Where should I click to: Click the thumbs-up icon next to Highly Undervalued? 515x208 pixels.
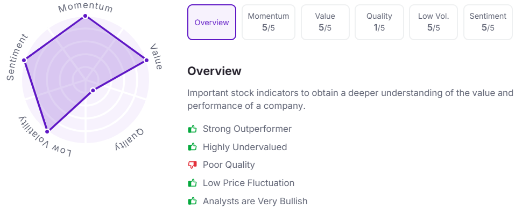(x=192, y=147)
